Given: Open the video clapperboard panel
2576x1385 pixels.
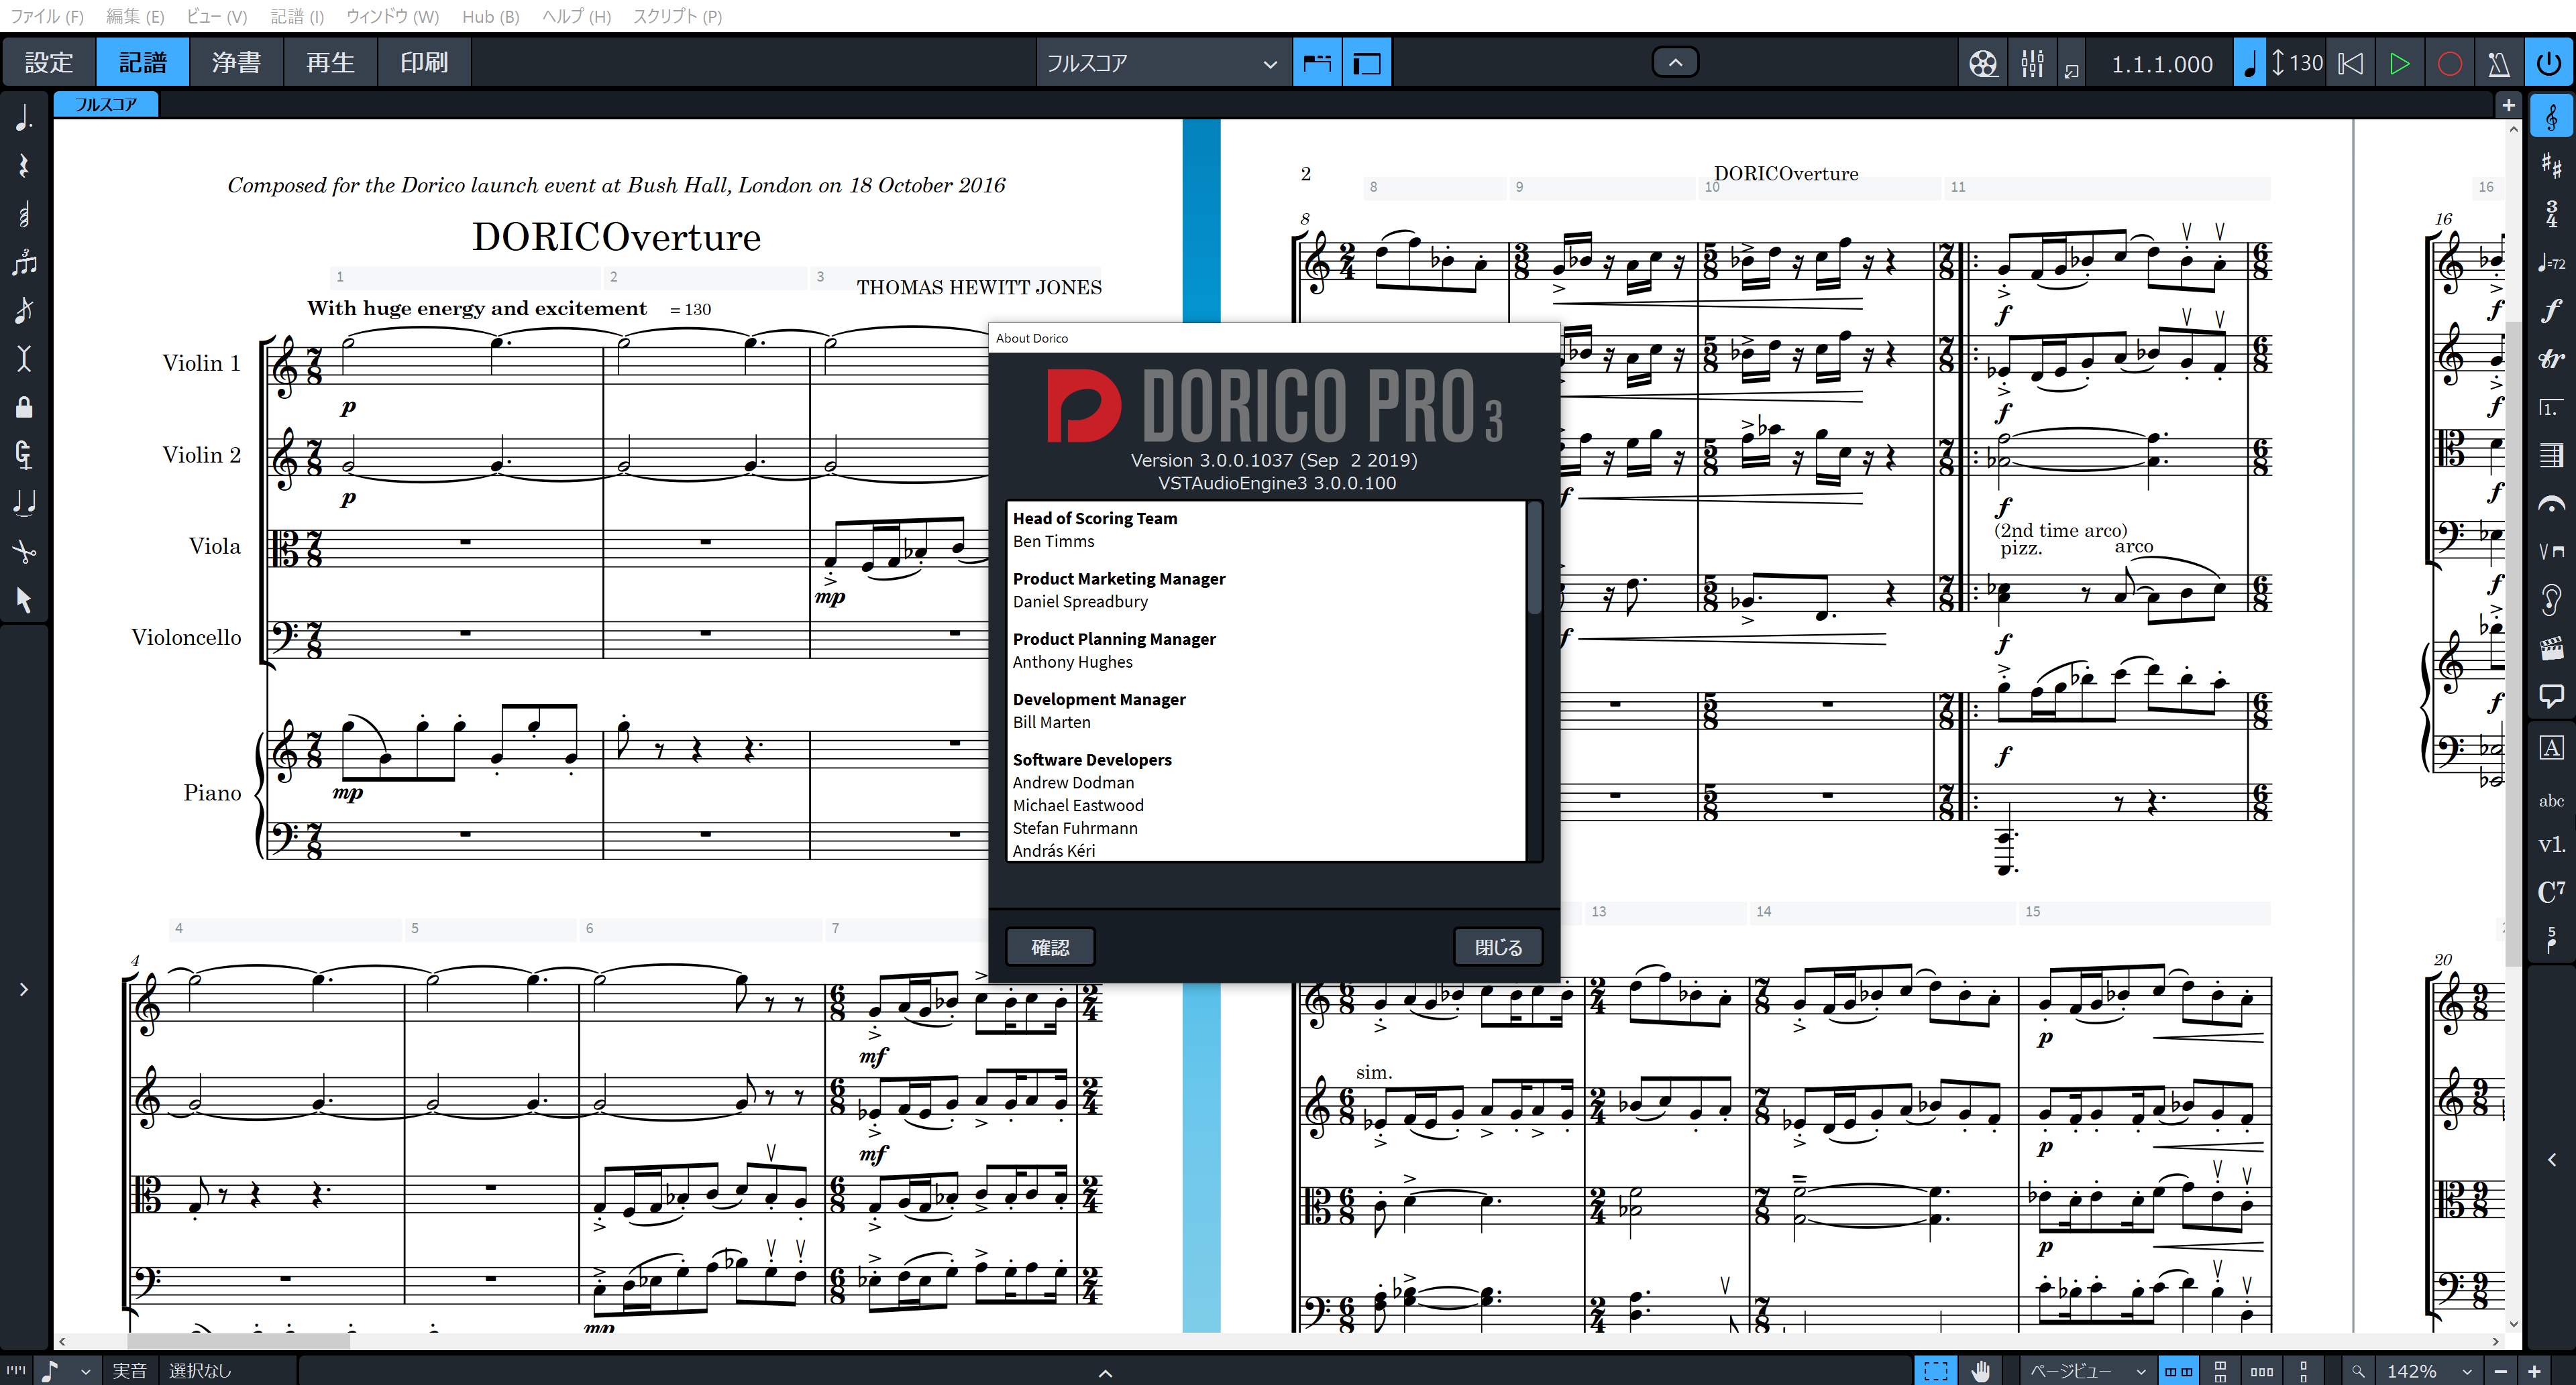Looking at the screenshot, I should point(2551,648).
